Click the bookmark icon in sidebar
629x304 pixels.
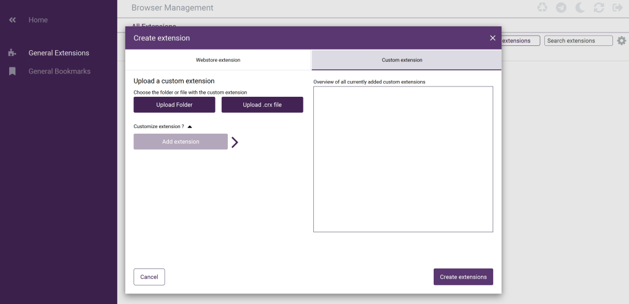[12, 71]
